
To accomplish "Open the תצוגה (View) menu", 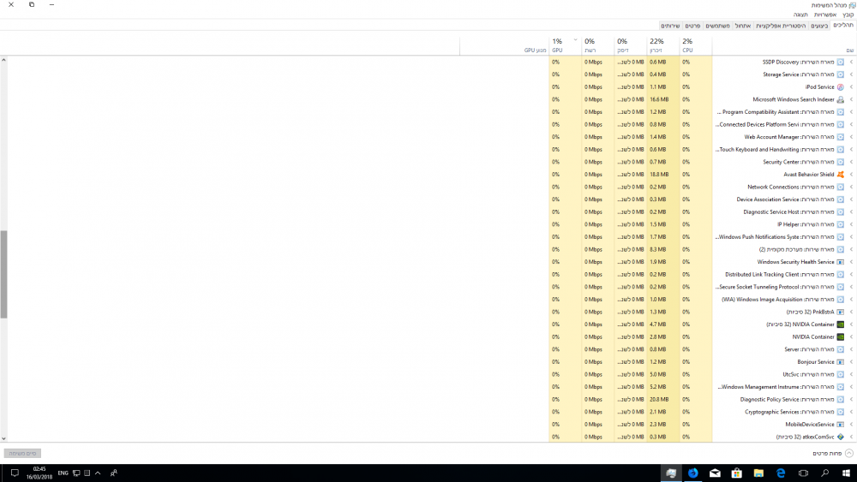I will click(800, 15).
